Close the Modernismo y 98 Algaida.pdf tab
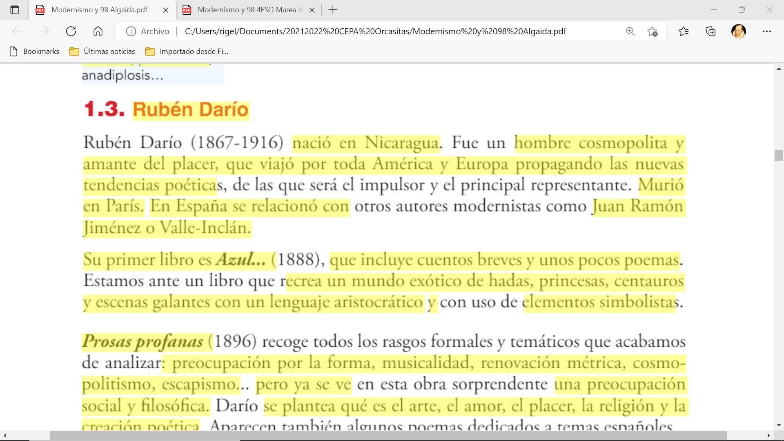This screenshot has width=784, height=441. coord(166,10)
